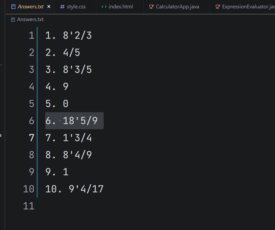Switch to CalculatorApp.java tab
This screenshot has height=230, width=275.
177,7
